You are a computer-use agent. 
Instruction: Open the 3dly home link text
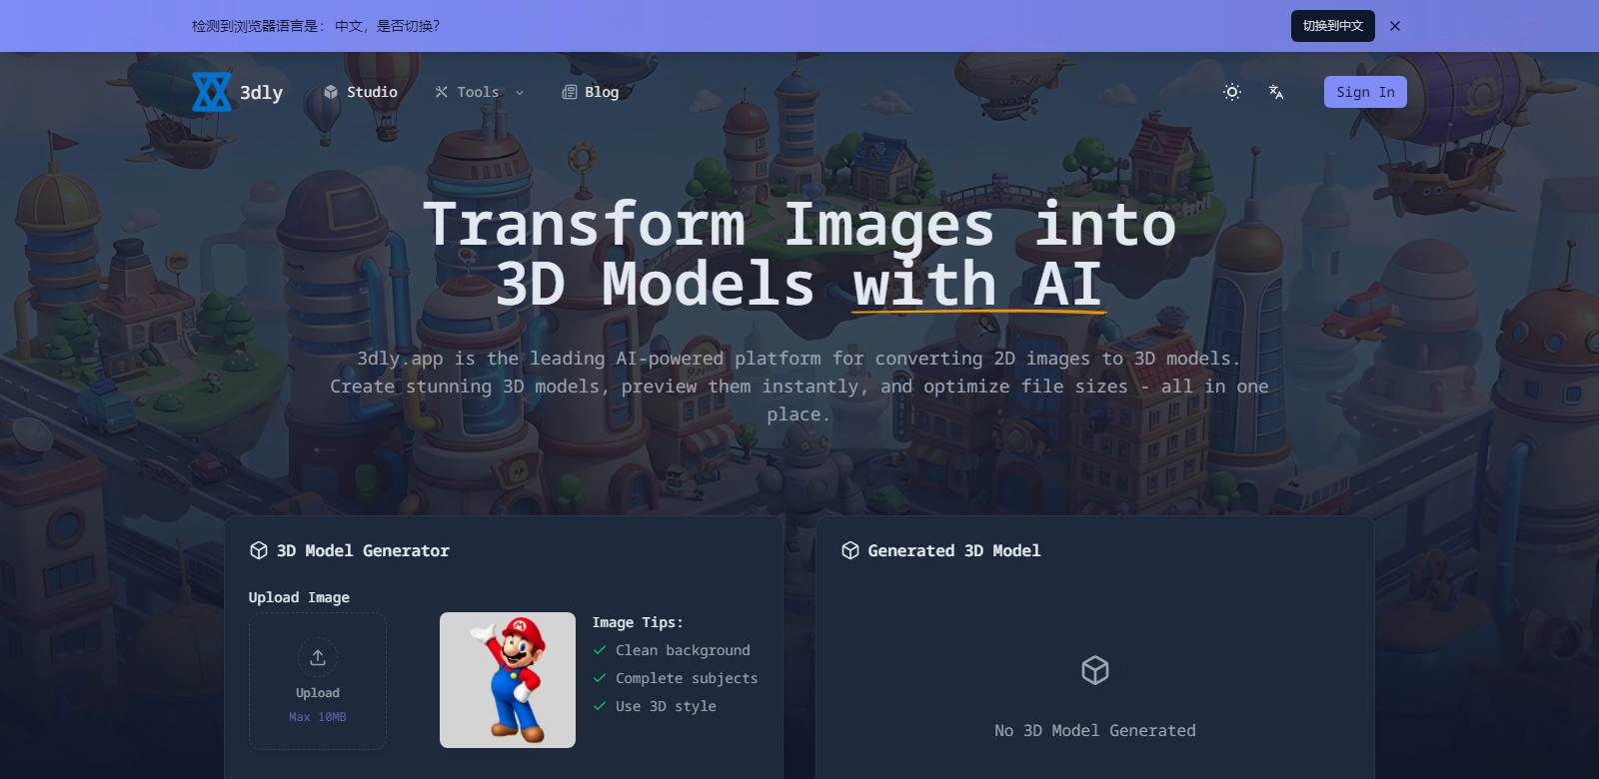point(261,92)
